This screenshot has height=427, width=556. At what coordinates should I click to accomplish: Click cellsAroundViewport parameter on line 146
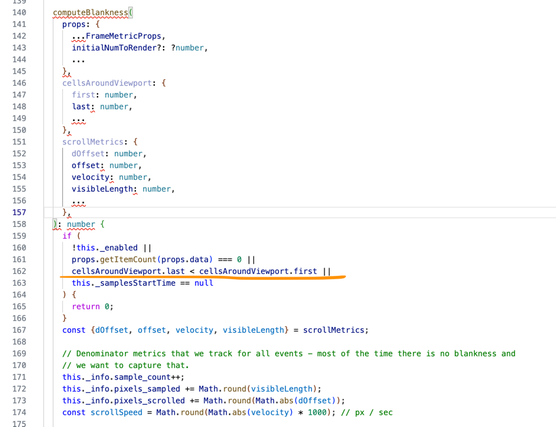pyautogui.click(x=107, y=83)
